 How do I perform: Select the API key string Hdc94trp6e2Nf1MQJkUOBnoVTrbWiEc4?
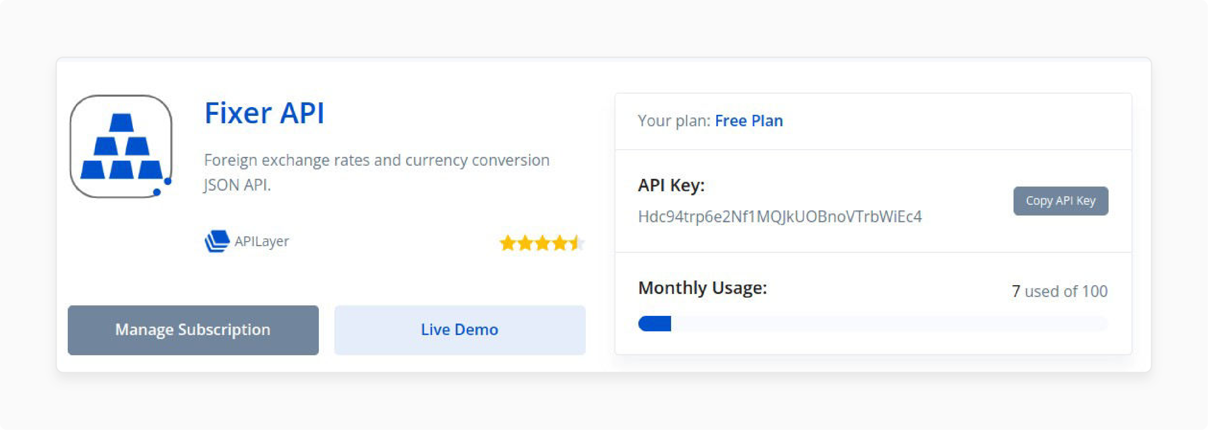coord(780,217)
